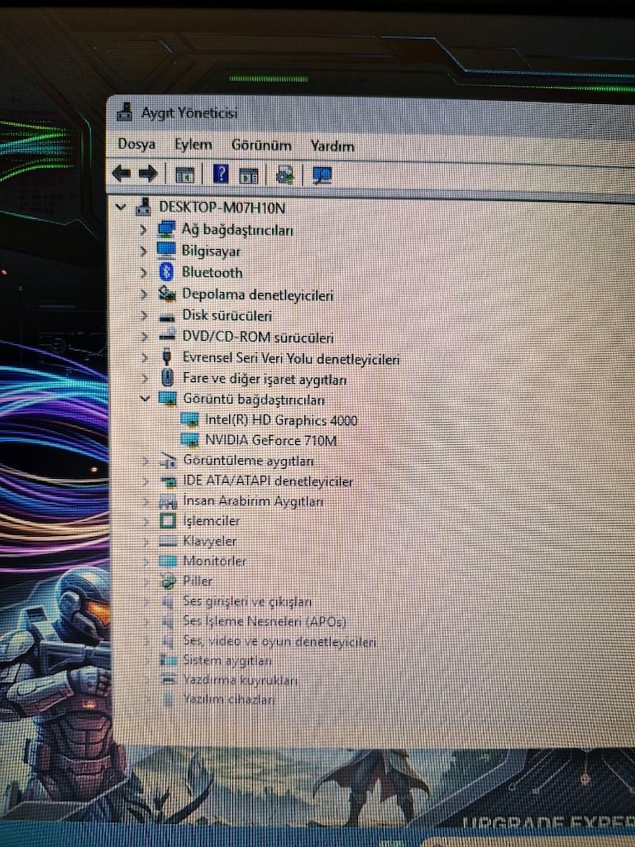Expand the Bilgisayar chevron
The width and height of the screenshot is (635, 847).
[x=143, y=251]
